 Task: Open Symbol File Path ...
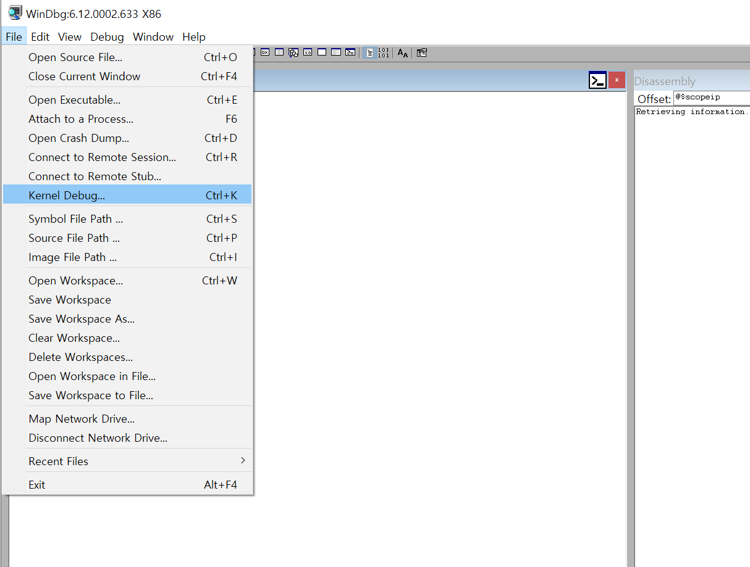pyautogui.click(x=127, y=219)
